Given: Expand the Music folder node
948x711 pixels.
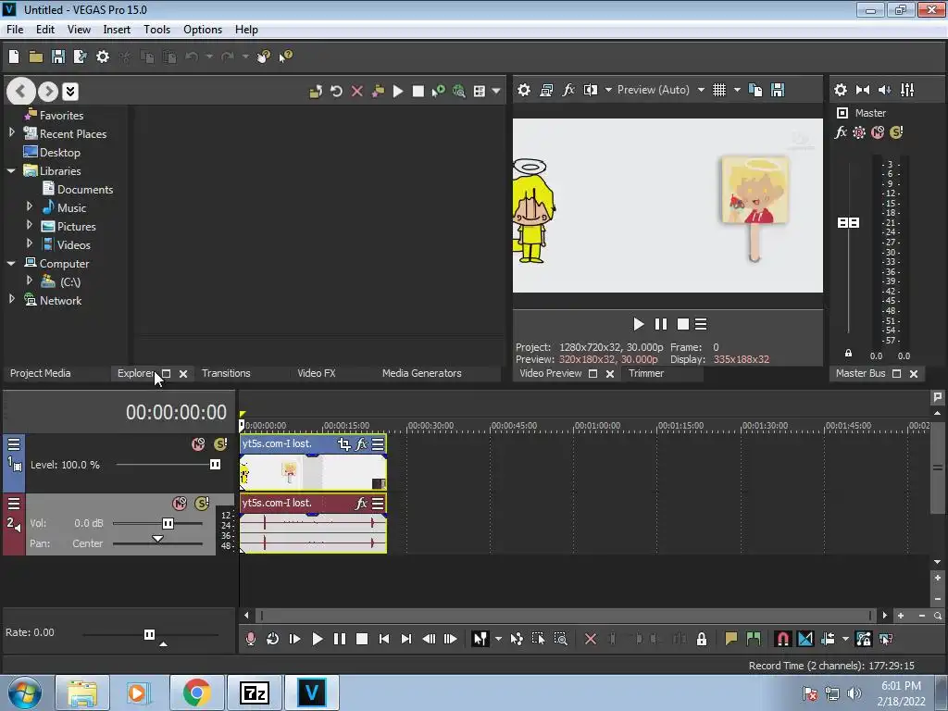Looking at the screenshot, I should click(x=29, y=206).
